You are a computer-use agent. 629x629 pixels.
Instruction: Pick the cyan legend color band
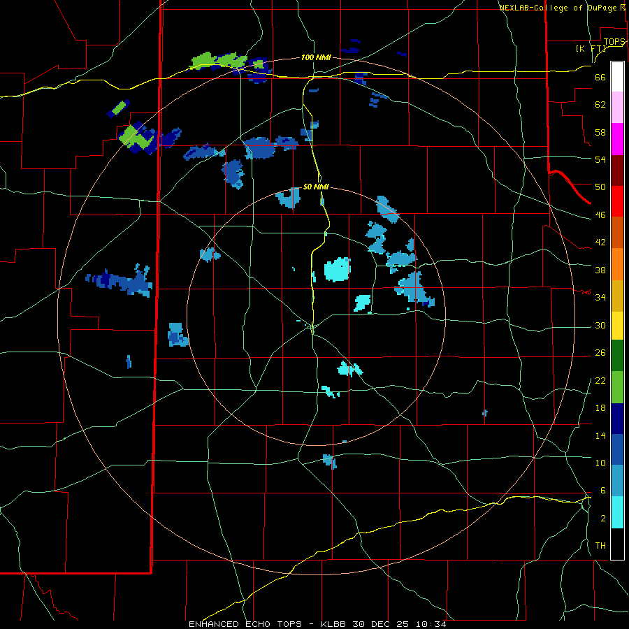pos(617,512)
